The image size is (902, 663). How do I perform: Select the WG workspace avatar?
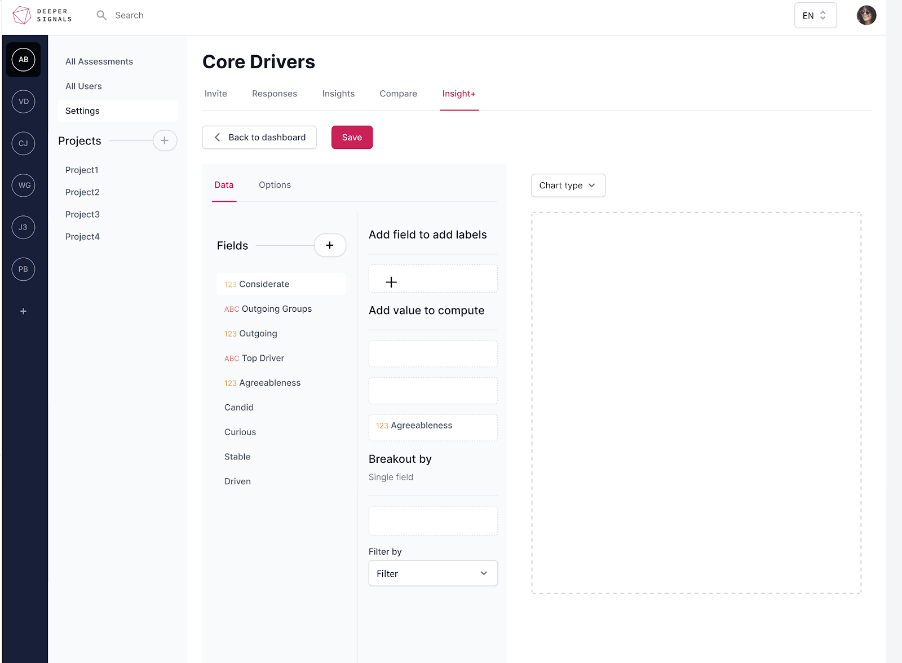tap(23, 185)
